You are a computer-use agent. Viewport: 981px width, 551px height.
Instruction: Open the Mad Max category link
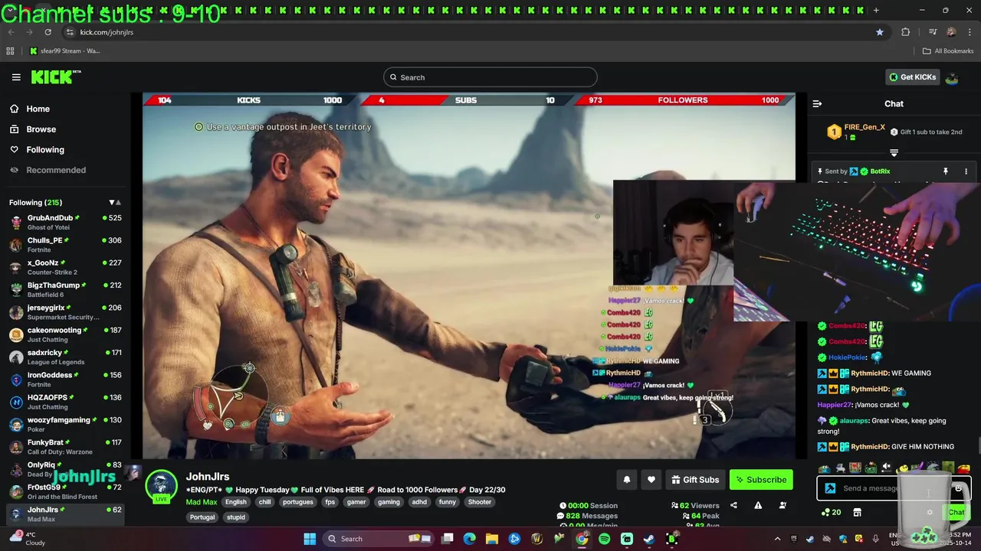(202, 502)
